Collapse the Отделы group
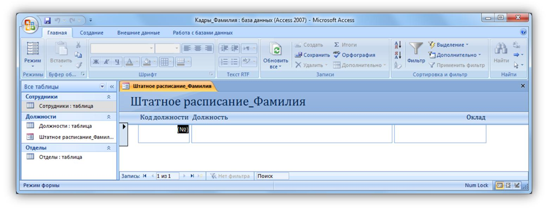The image size is (548, 208). pyautogui.click(x=108, y=148)
